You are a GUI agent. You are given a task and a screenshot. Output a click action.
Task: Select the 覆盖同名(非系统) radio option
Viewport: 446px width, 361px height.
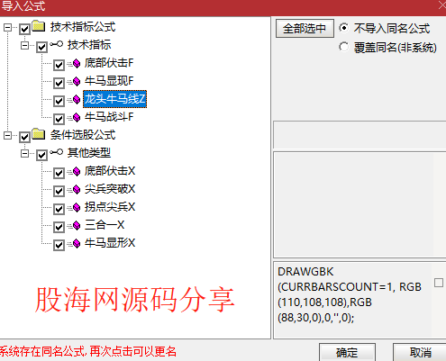[x=344, y=47]
